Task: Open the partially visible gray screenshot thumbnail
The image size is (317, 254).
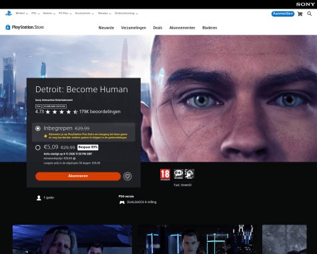Action: click(x=284, y=239)
